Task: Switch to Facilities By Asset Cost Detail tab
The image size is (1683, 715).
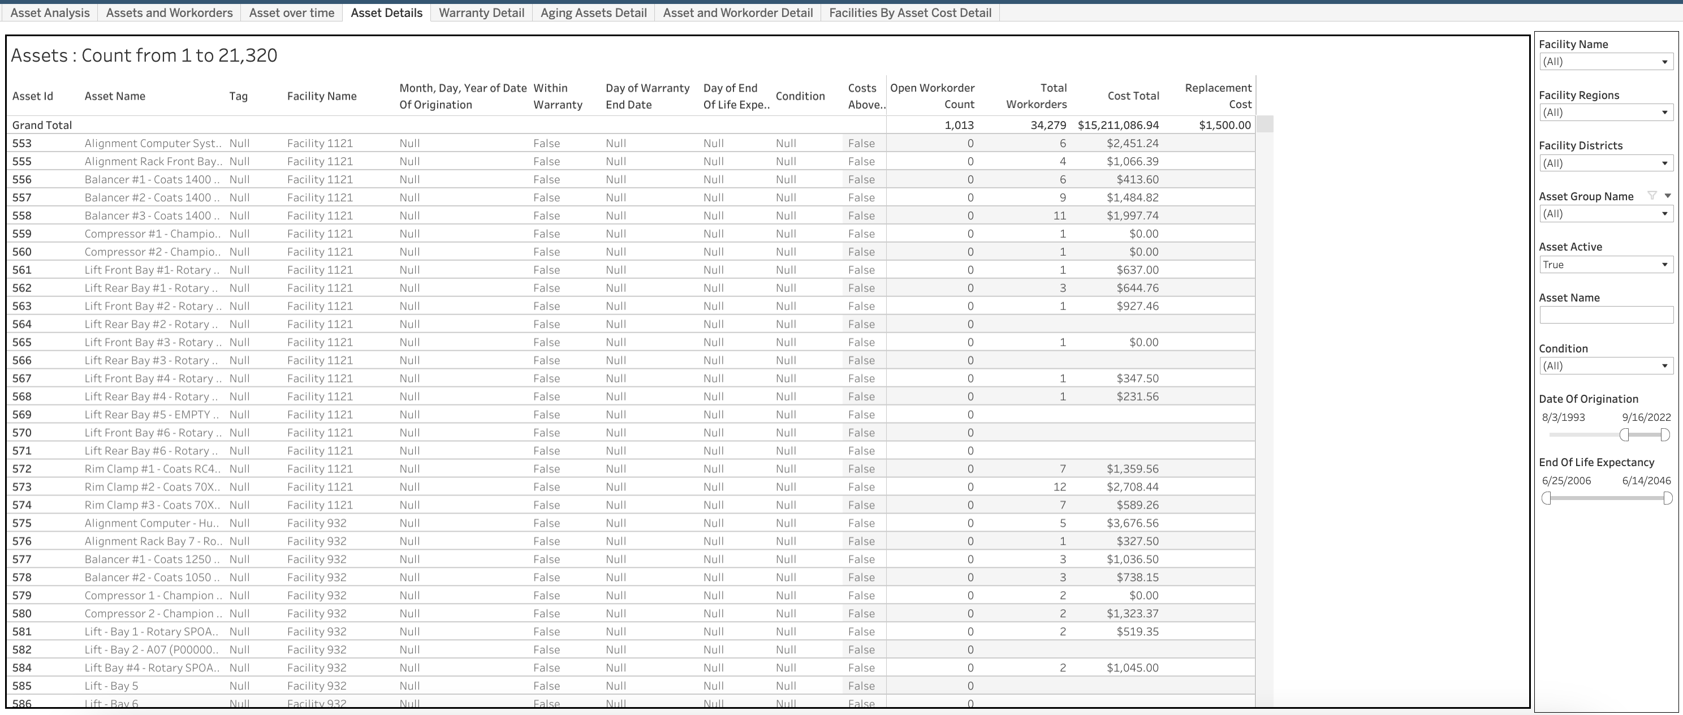Action: (x=910, y=12)
